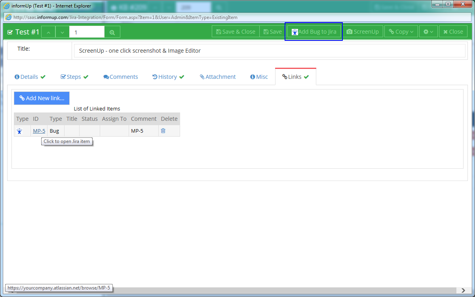The width and height of the screenshot is (475, 297).
Task: Click the magnifier search icon beside number
Action: click(x=112, y=32)
